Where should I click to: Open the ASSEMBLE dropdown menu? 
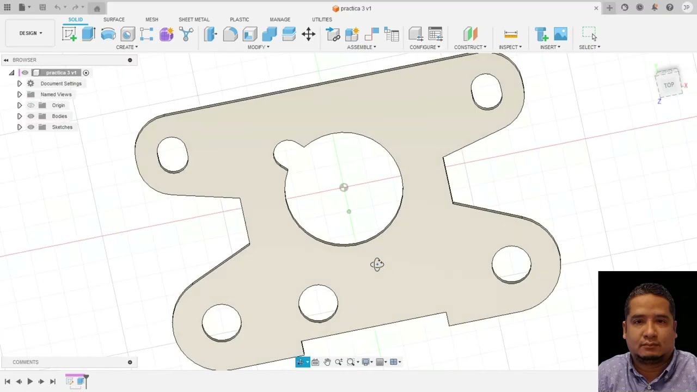(362, 47)
